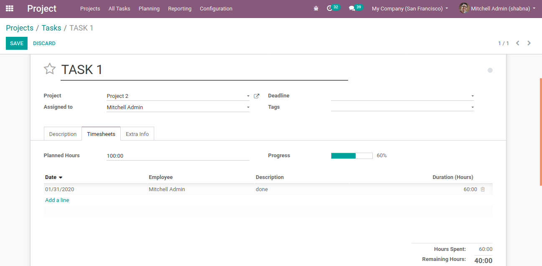
Task: Open the apps grid menu icon
Action: tap(9, 8)
